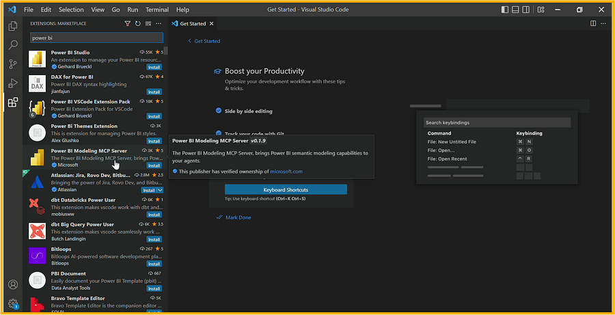Screen dimensions: 615x315
Task: Install dbt Big Query Power User
Action: coord(154,239)
